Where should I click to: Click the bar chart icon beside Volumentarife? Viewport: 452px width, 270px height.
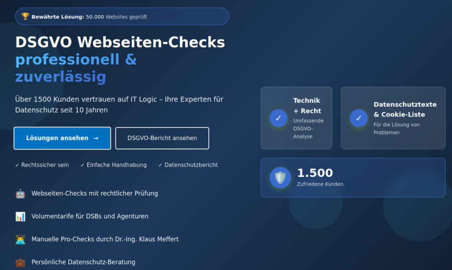coord(20,216)
